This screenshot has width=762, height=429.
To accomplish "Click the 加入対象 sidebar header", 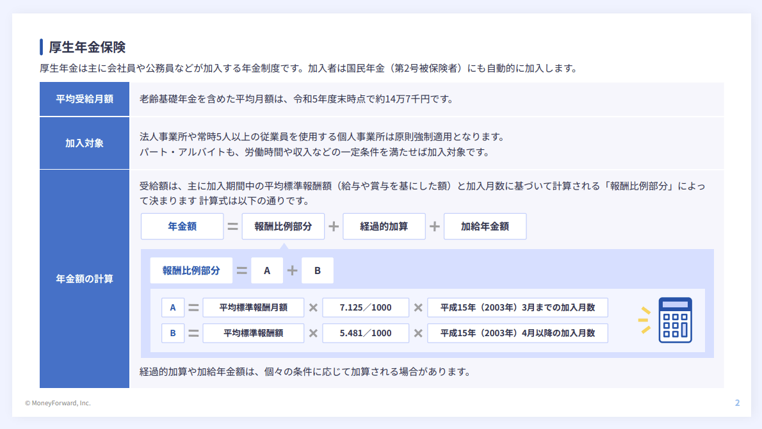I will pyautogui.click(x=84, y=142).
